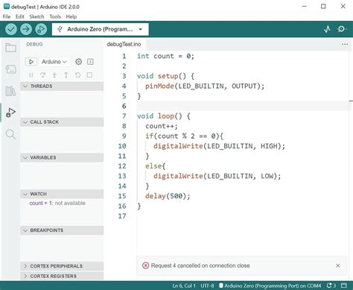Click the Verify checkmark button
Viewport: 353px width, 290px height.
[x=11, y=29]
